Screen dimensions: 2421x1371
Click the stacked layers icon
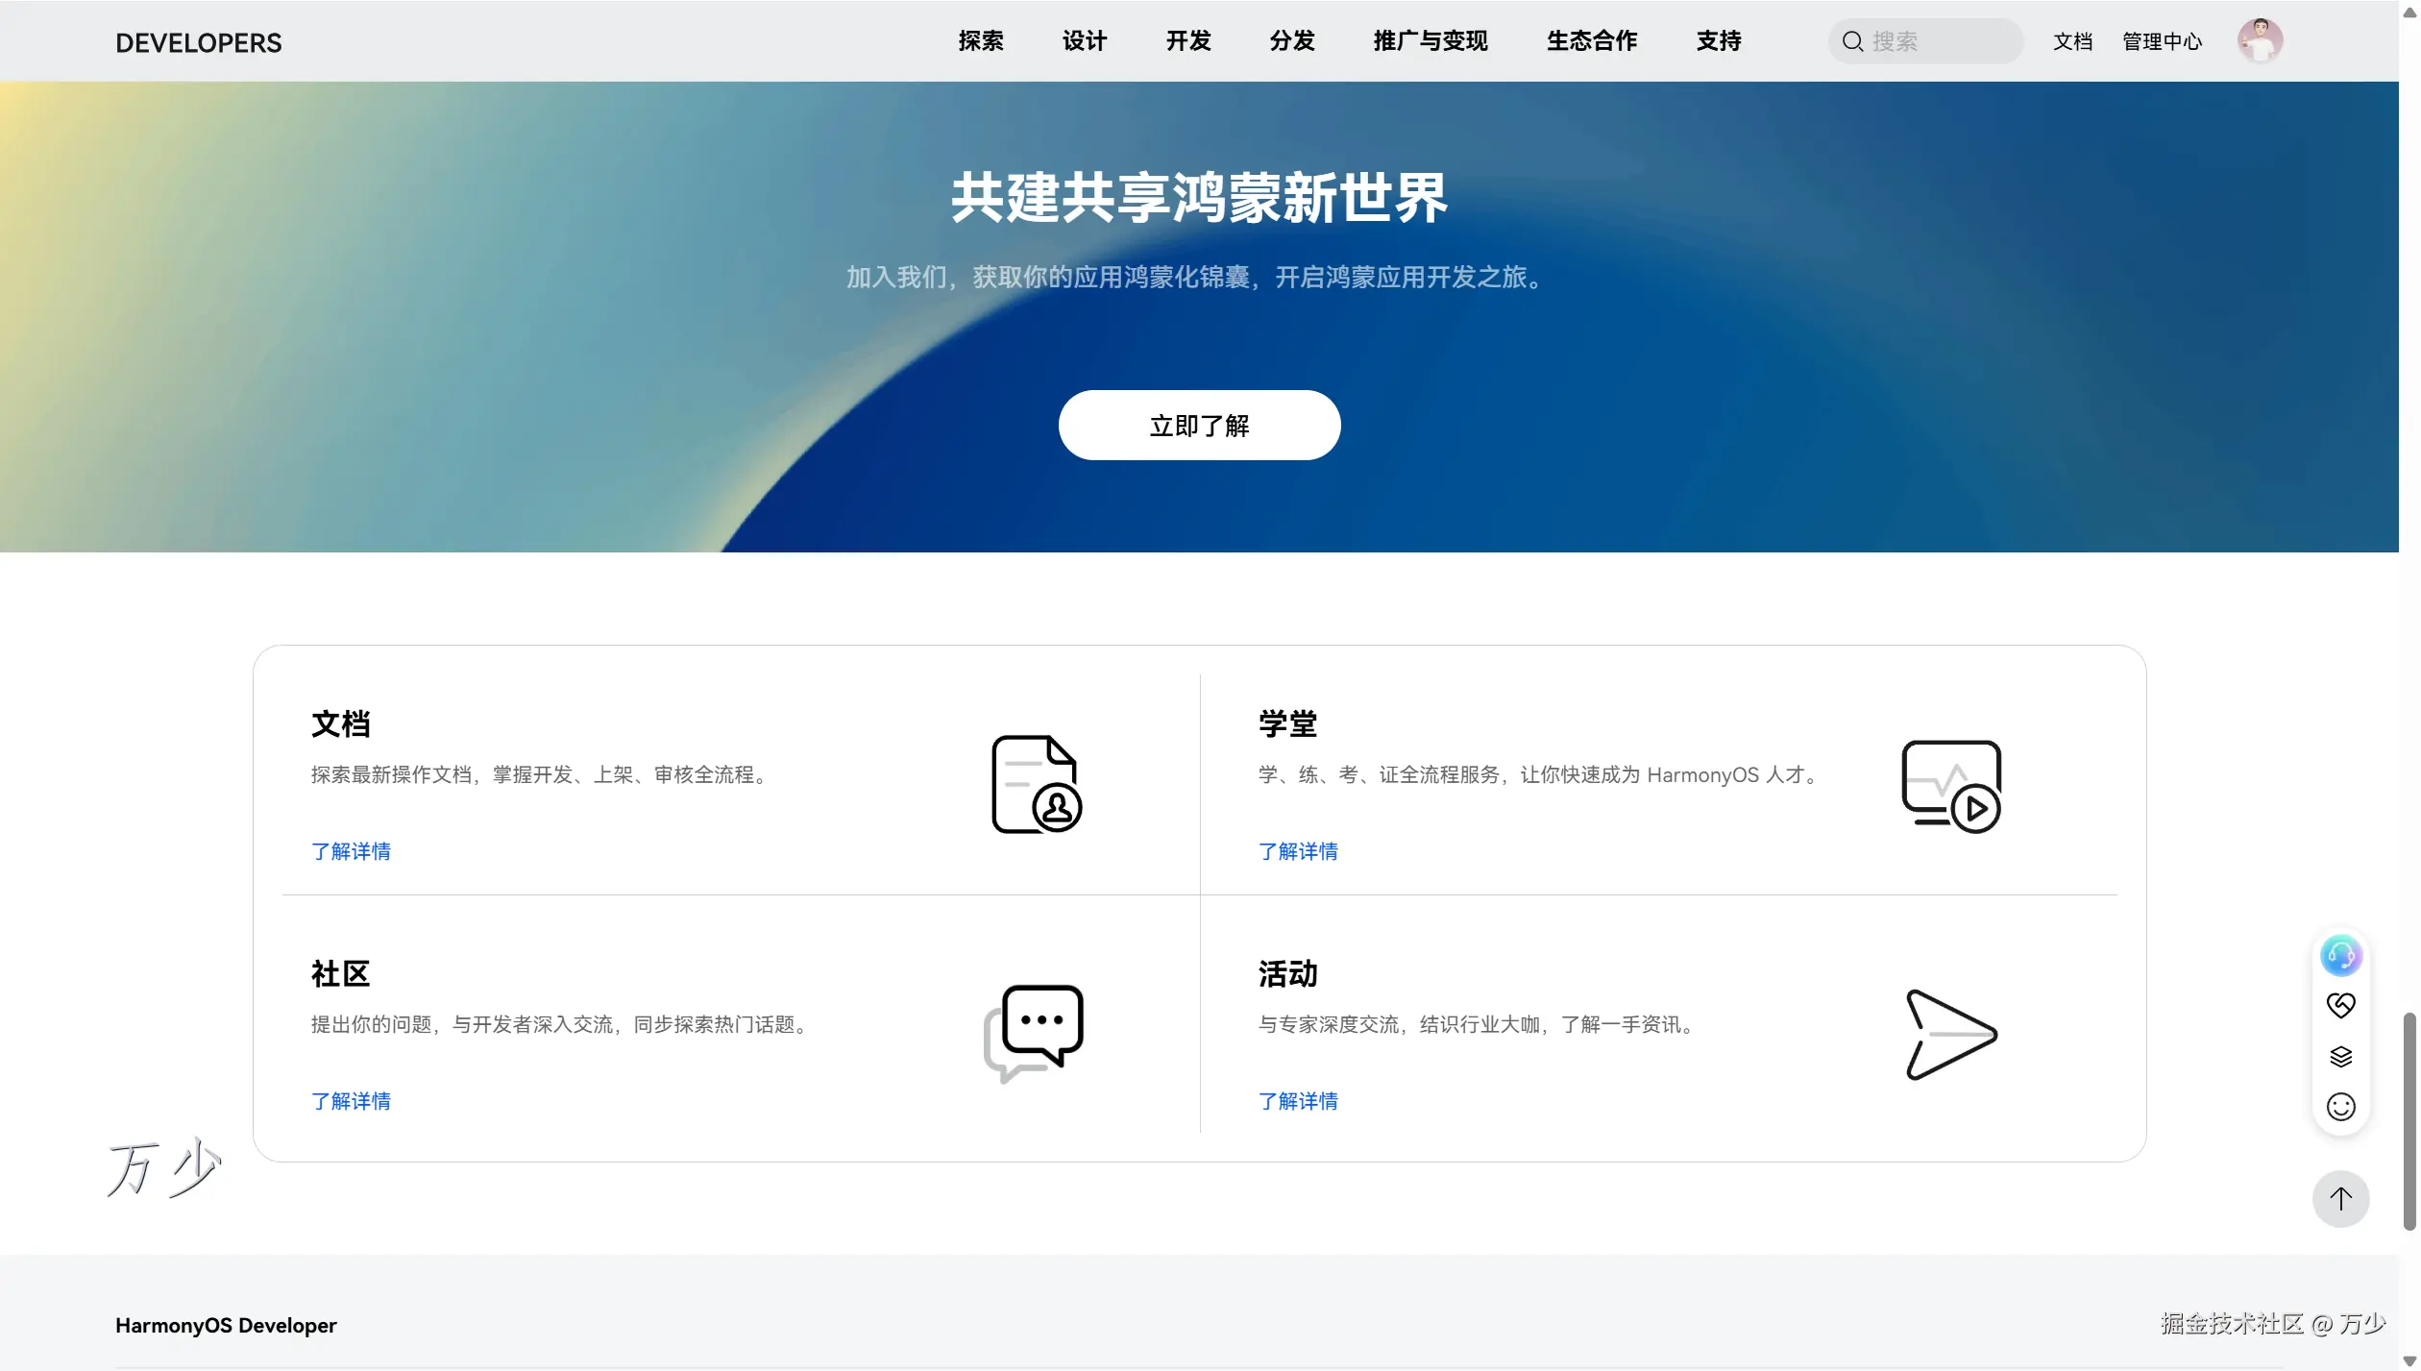(2340, 1057)
